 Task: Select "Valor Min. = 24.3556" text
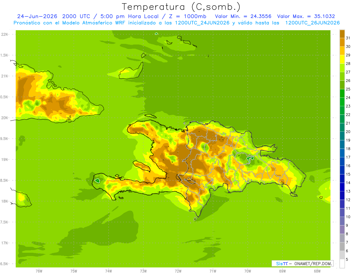tap(243, 16)
